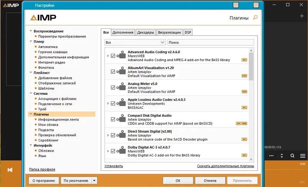The width and height of the screenshot is (308, 187).
Task: Click the right square button in Настройки title bar
Action: pos(256,5)
